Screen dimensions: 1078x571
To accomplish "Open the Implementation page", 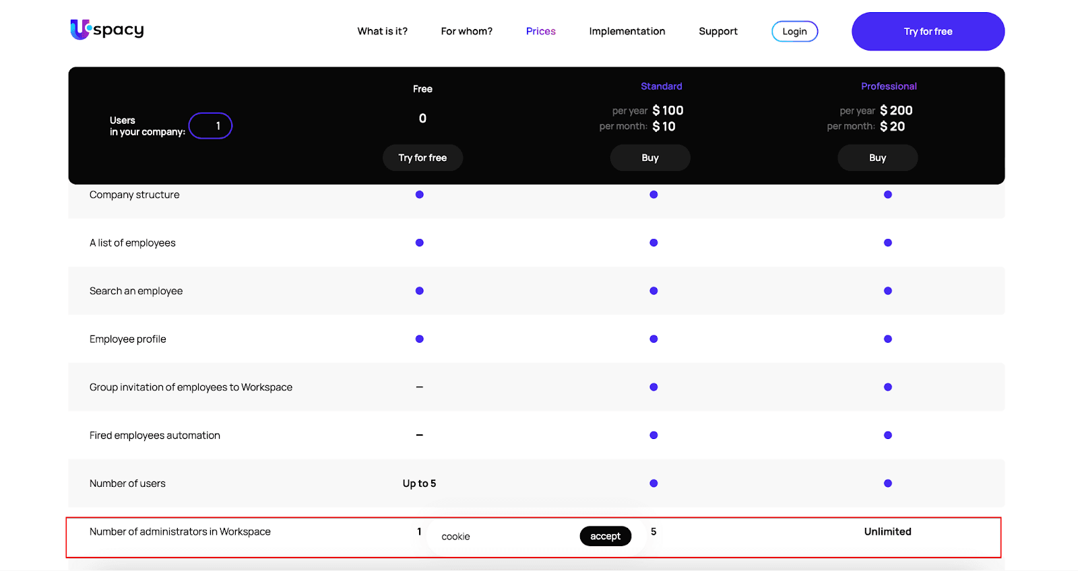I will click(627, 32).
